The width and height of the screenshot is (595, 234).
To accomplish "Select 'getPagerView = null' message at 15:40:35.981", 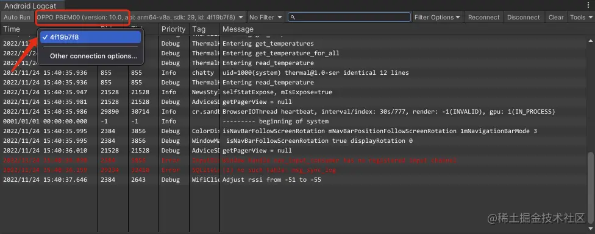I will coord(257,102).
